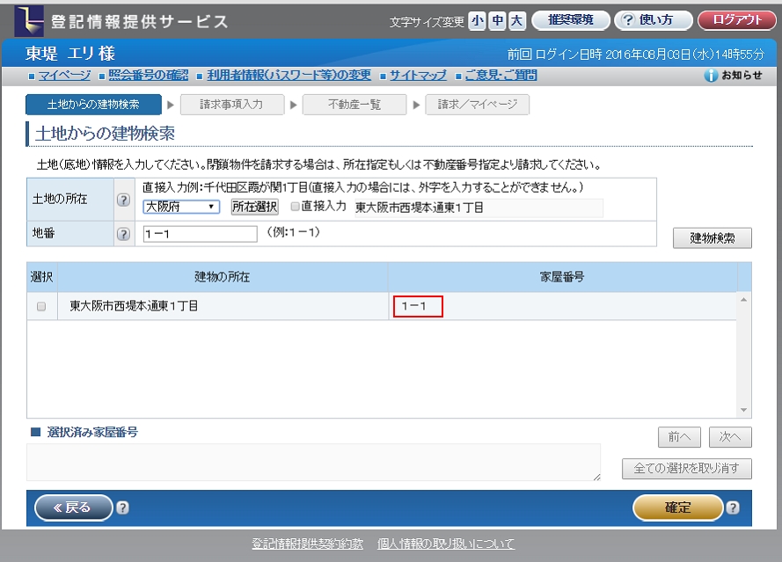This screenshot has height=562, width=782.
Task: Click the ログアウト button
Action: point(737,20)
